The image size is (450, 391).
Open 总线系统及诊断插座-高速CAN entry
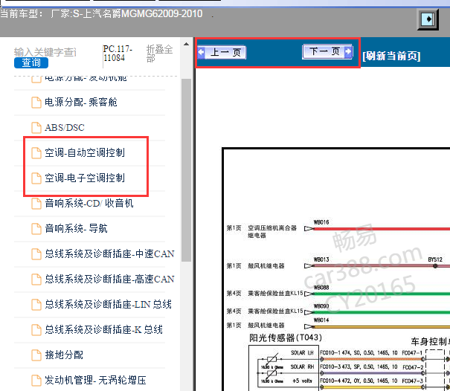(x=109, y=279)
